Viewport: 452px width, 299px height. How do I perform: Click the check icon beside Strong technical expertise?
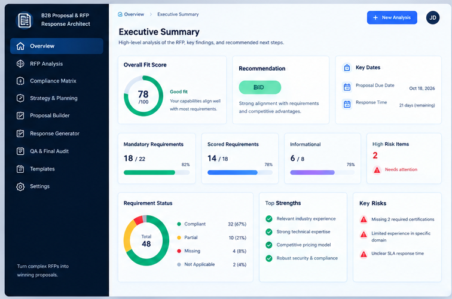coord(269,232)
